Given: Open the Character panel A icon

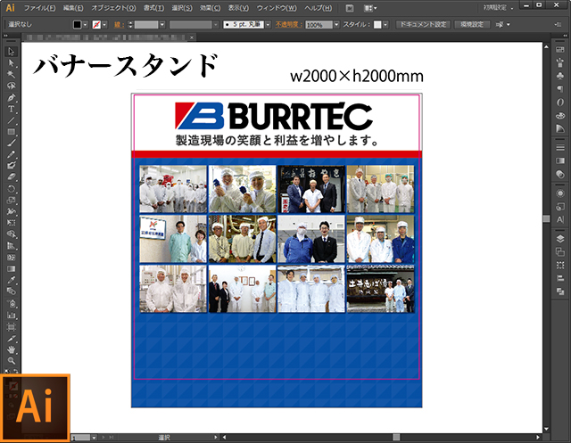Looking at the screenshot, I should tap(560, 219).
